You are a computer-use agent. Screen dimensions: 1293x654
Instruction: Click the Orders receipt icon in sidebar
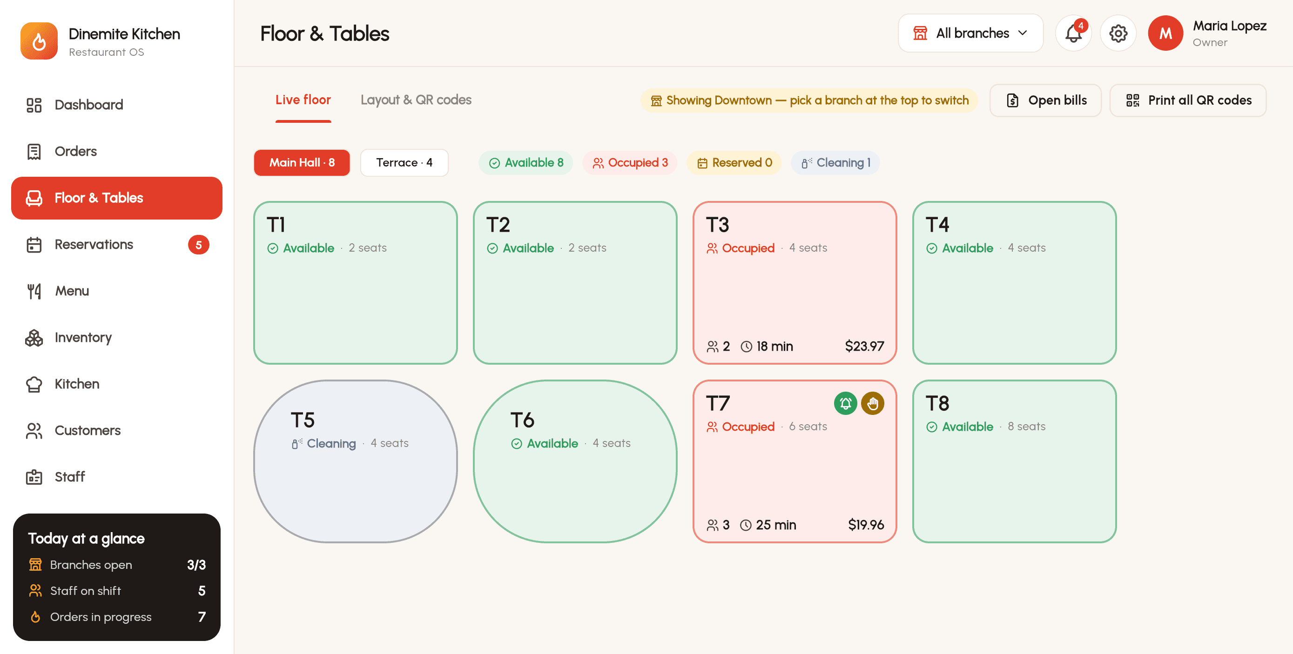coord(34,152)
